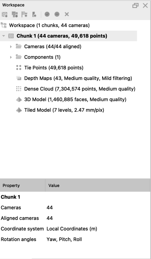Click the Add Chunk toolbar icon

(x=5, y=14)
